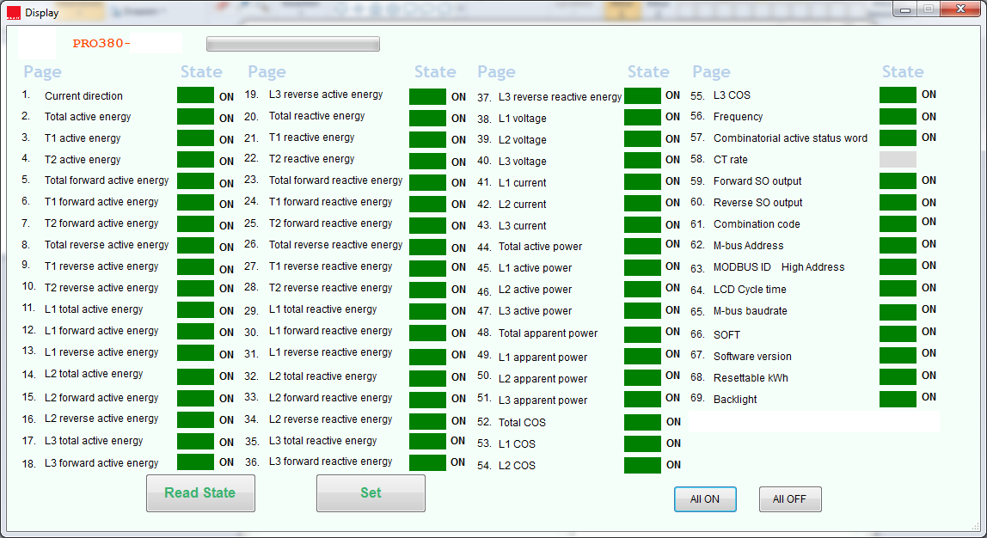Toggle state for Total forward active energy

(195, 181)
